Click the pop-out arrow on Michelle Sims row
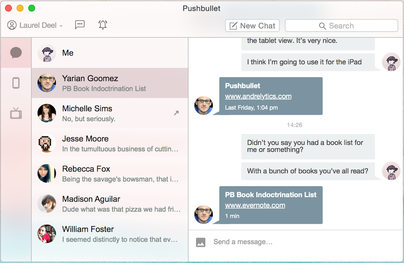Screen dimensions: 404x263 (x=176, y=113)
